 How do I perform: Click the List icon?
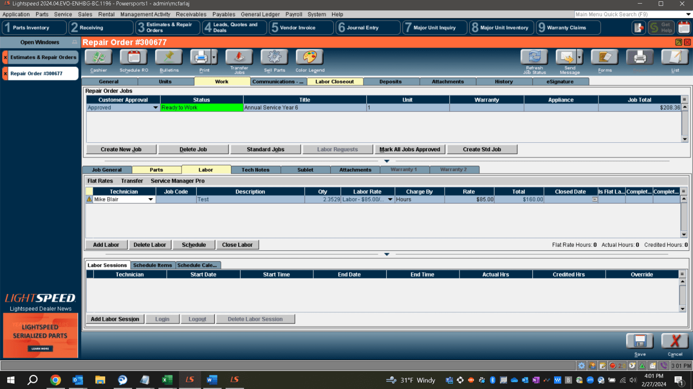tap(675, 59)
